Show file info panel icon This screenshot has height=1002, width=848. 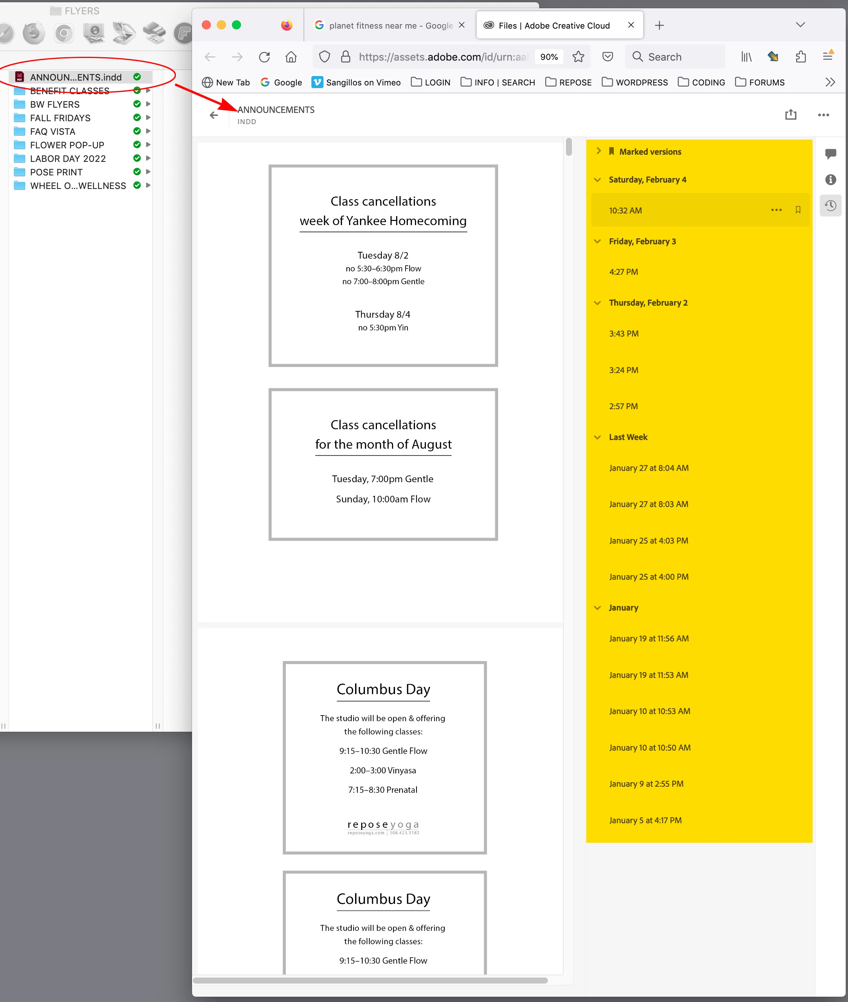[x=830, y=180]
